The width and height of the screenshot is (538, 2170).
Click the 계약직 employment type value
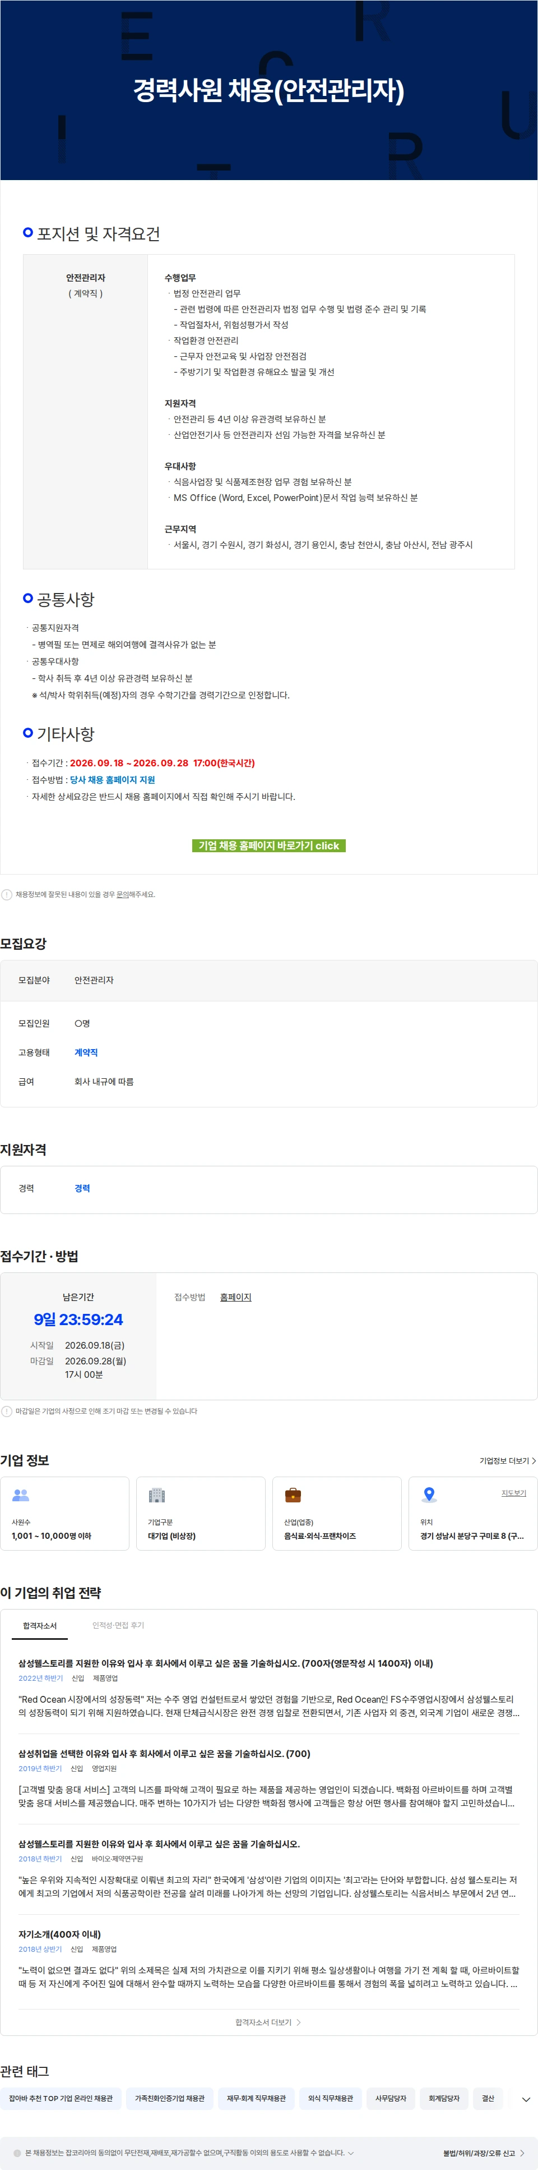(86, 1052)
